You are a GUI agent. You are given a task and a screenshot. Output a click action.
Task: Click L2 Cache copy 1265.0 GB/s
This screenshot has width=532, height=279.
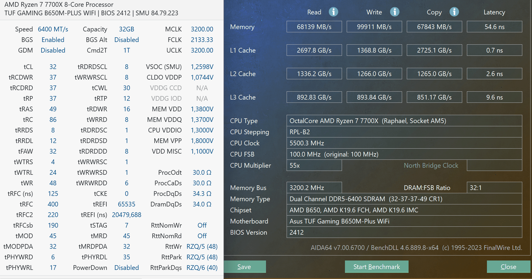pos(434,74)
